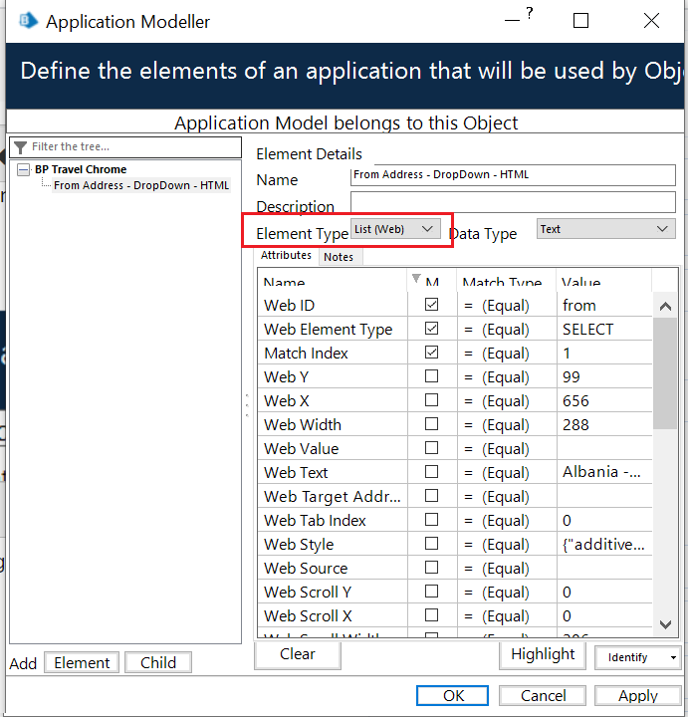Click the element Name input field
Viewport: 688px width, 717px height.
pos(513,175)
